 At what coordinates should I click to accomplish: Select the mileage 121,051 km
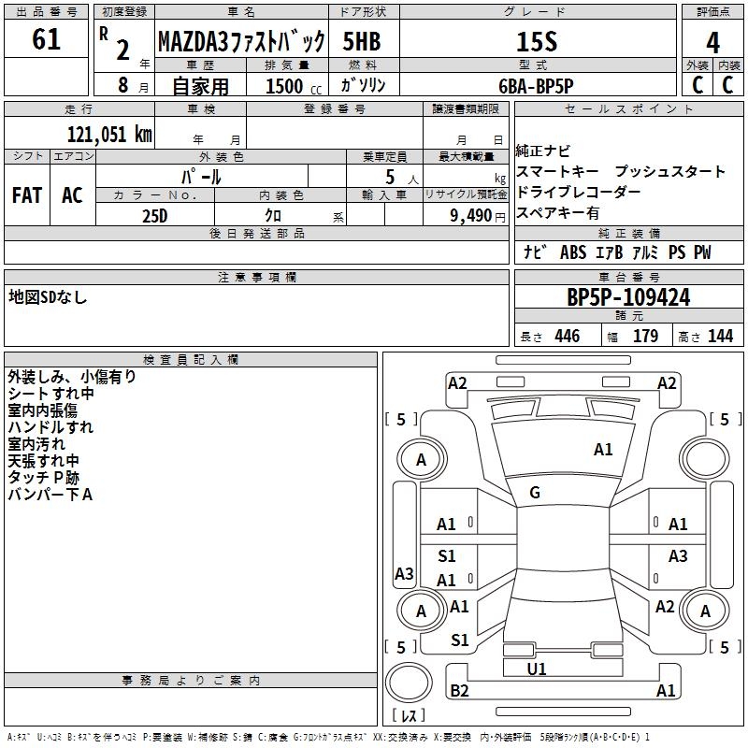109,135
